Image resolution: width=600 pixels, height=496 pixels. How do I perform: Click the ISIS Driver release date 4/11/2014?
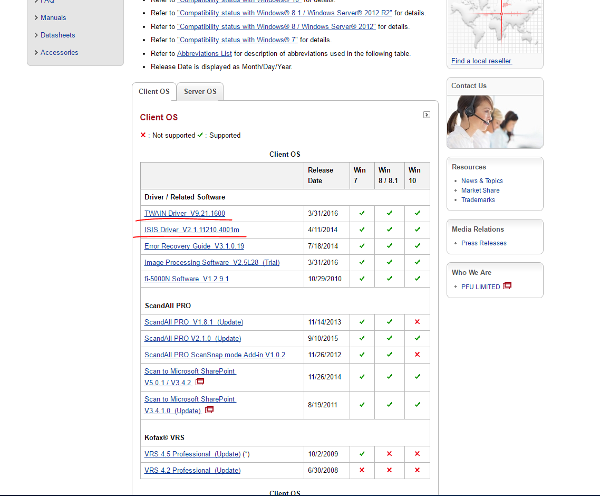pyautogui.click(x=323, y=230)
